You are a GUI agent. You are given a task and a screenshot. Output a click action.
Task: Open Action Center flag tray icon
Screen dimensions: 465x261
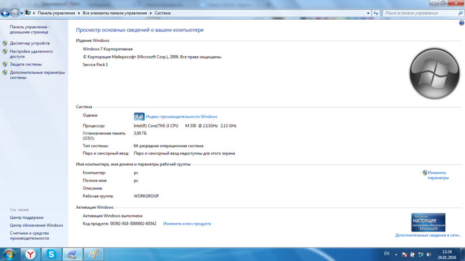click(x=404, y=255)
